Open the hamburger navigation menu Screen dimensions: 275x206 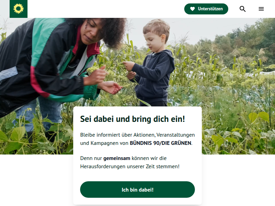(261, 9)
